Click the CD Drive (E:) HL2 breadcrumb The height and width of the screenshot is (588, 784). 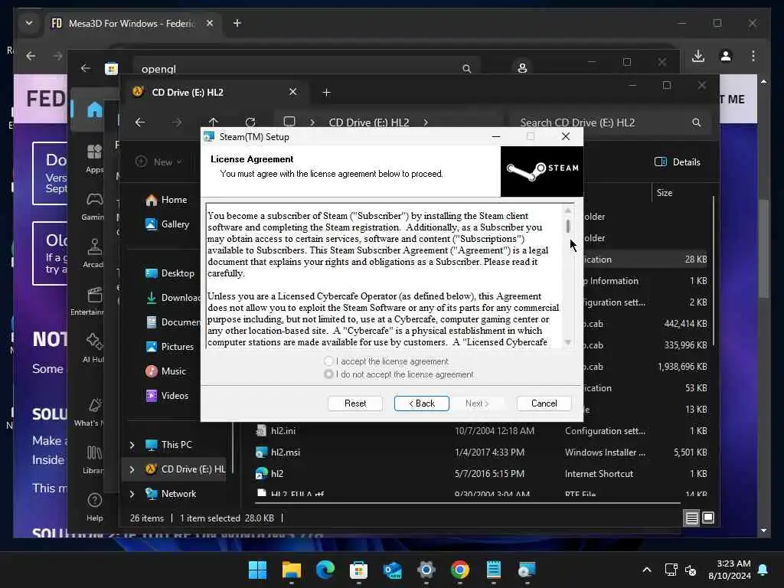click(x=369, y=122)
